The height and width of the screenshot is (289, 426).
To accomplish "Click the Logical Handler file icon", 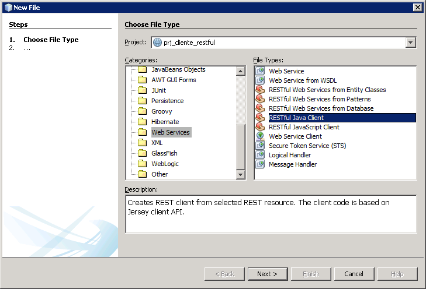I will click(261, 155).
